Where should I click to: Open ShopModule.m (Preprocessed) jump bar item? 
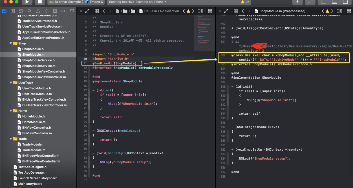280,11
